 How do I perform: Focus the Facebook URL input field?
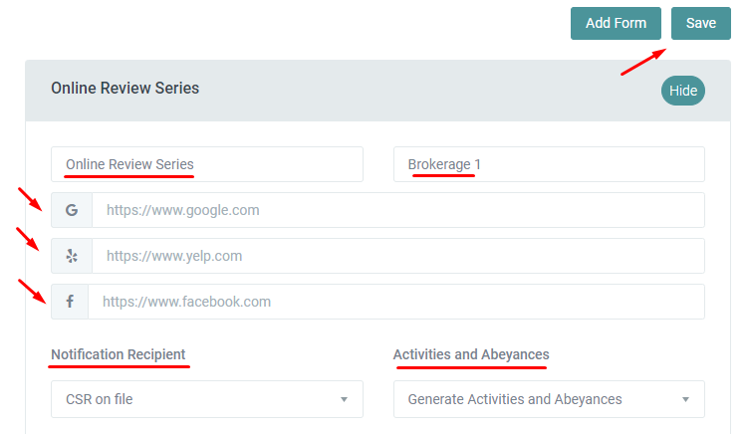pos(395,302)
